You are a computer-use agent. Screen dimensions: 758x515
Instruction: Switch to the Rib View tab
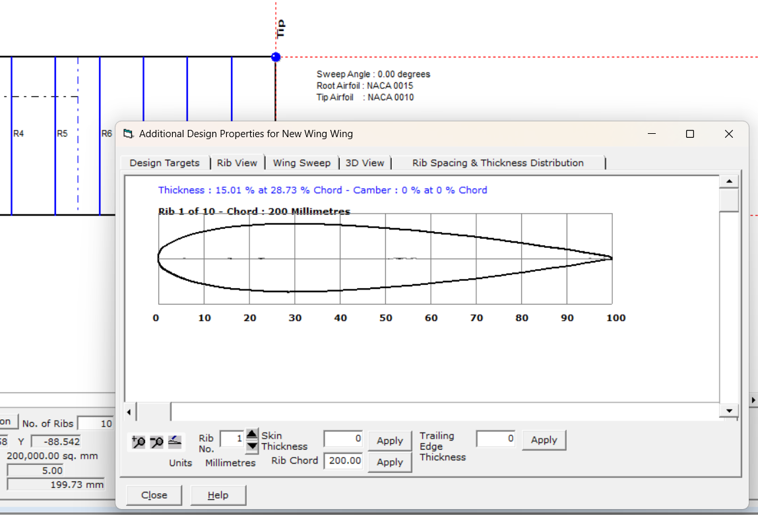237,163
